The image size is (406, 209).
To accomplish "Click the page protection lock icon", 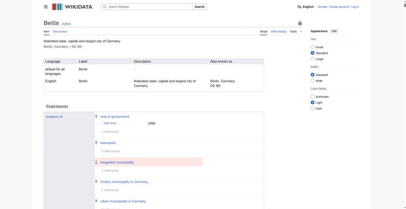I will click(300, 23).
